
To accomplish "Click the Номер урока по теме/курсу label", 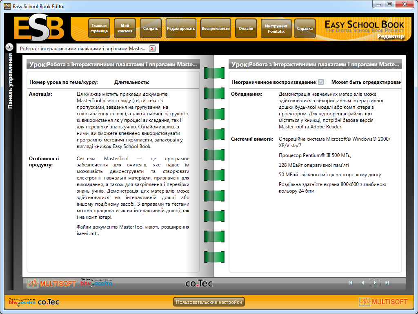I will click(x=63, y=82).
